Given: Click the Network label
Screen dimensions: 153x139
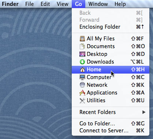Looking at the screenshot, I should coord(97,85).
